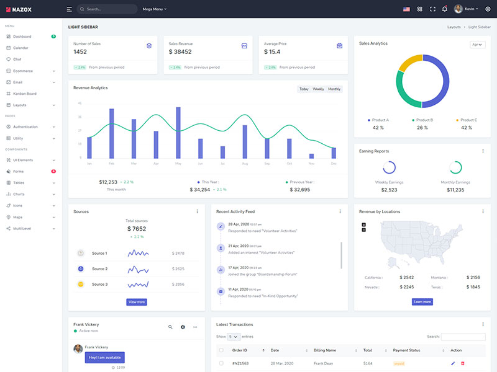497x372 pixels.
Task: Check the #NZ1563 row checkbox
Action: pyautogui.click(x=222, y=363)
